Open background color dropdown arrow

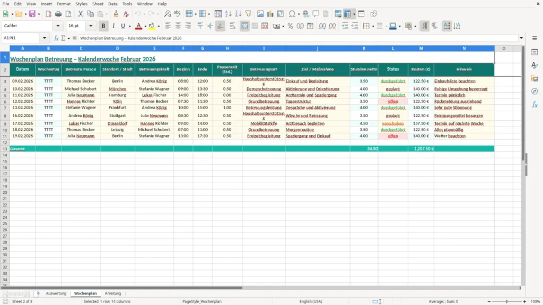coord(159,26)
